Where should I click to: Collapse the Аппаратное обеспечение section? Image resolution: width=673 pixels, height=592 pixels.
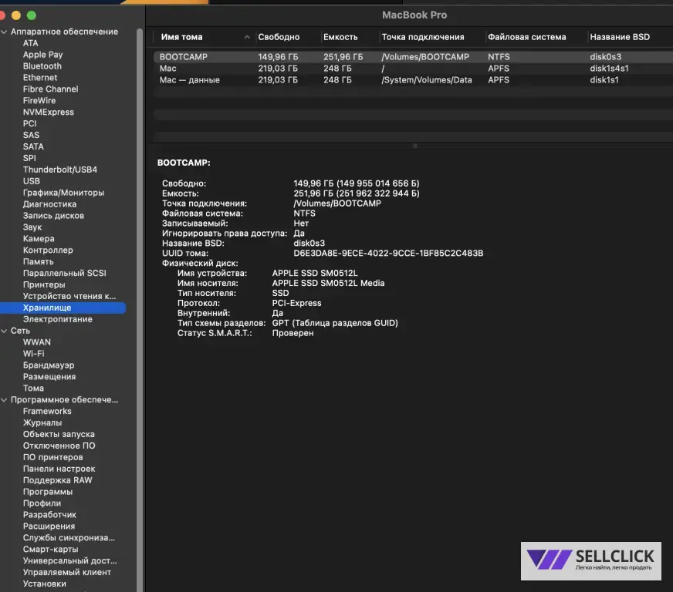coord(5,32)
